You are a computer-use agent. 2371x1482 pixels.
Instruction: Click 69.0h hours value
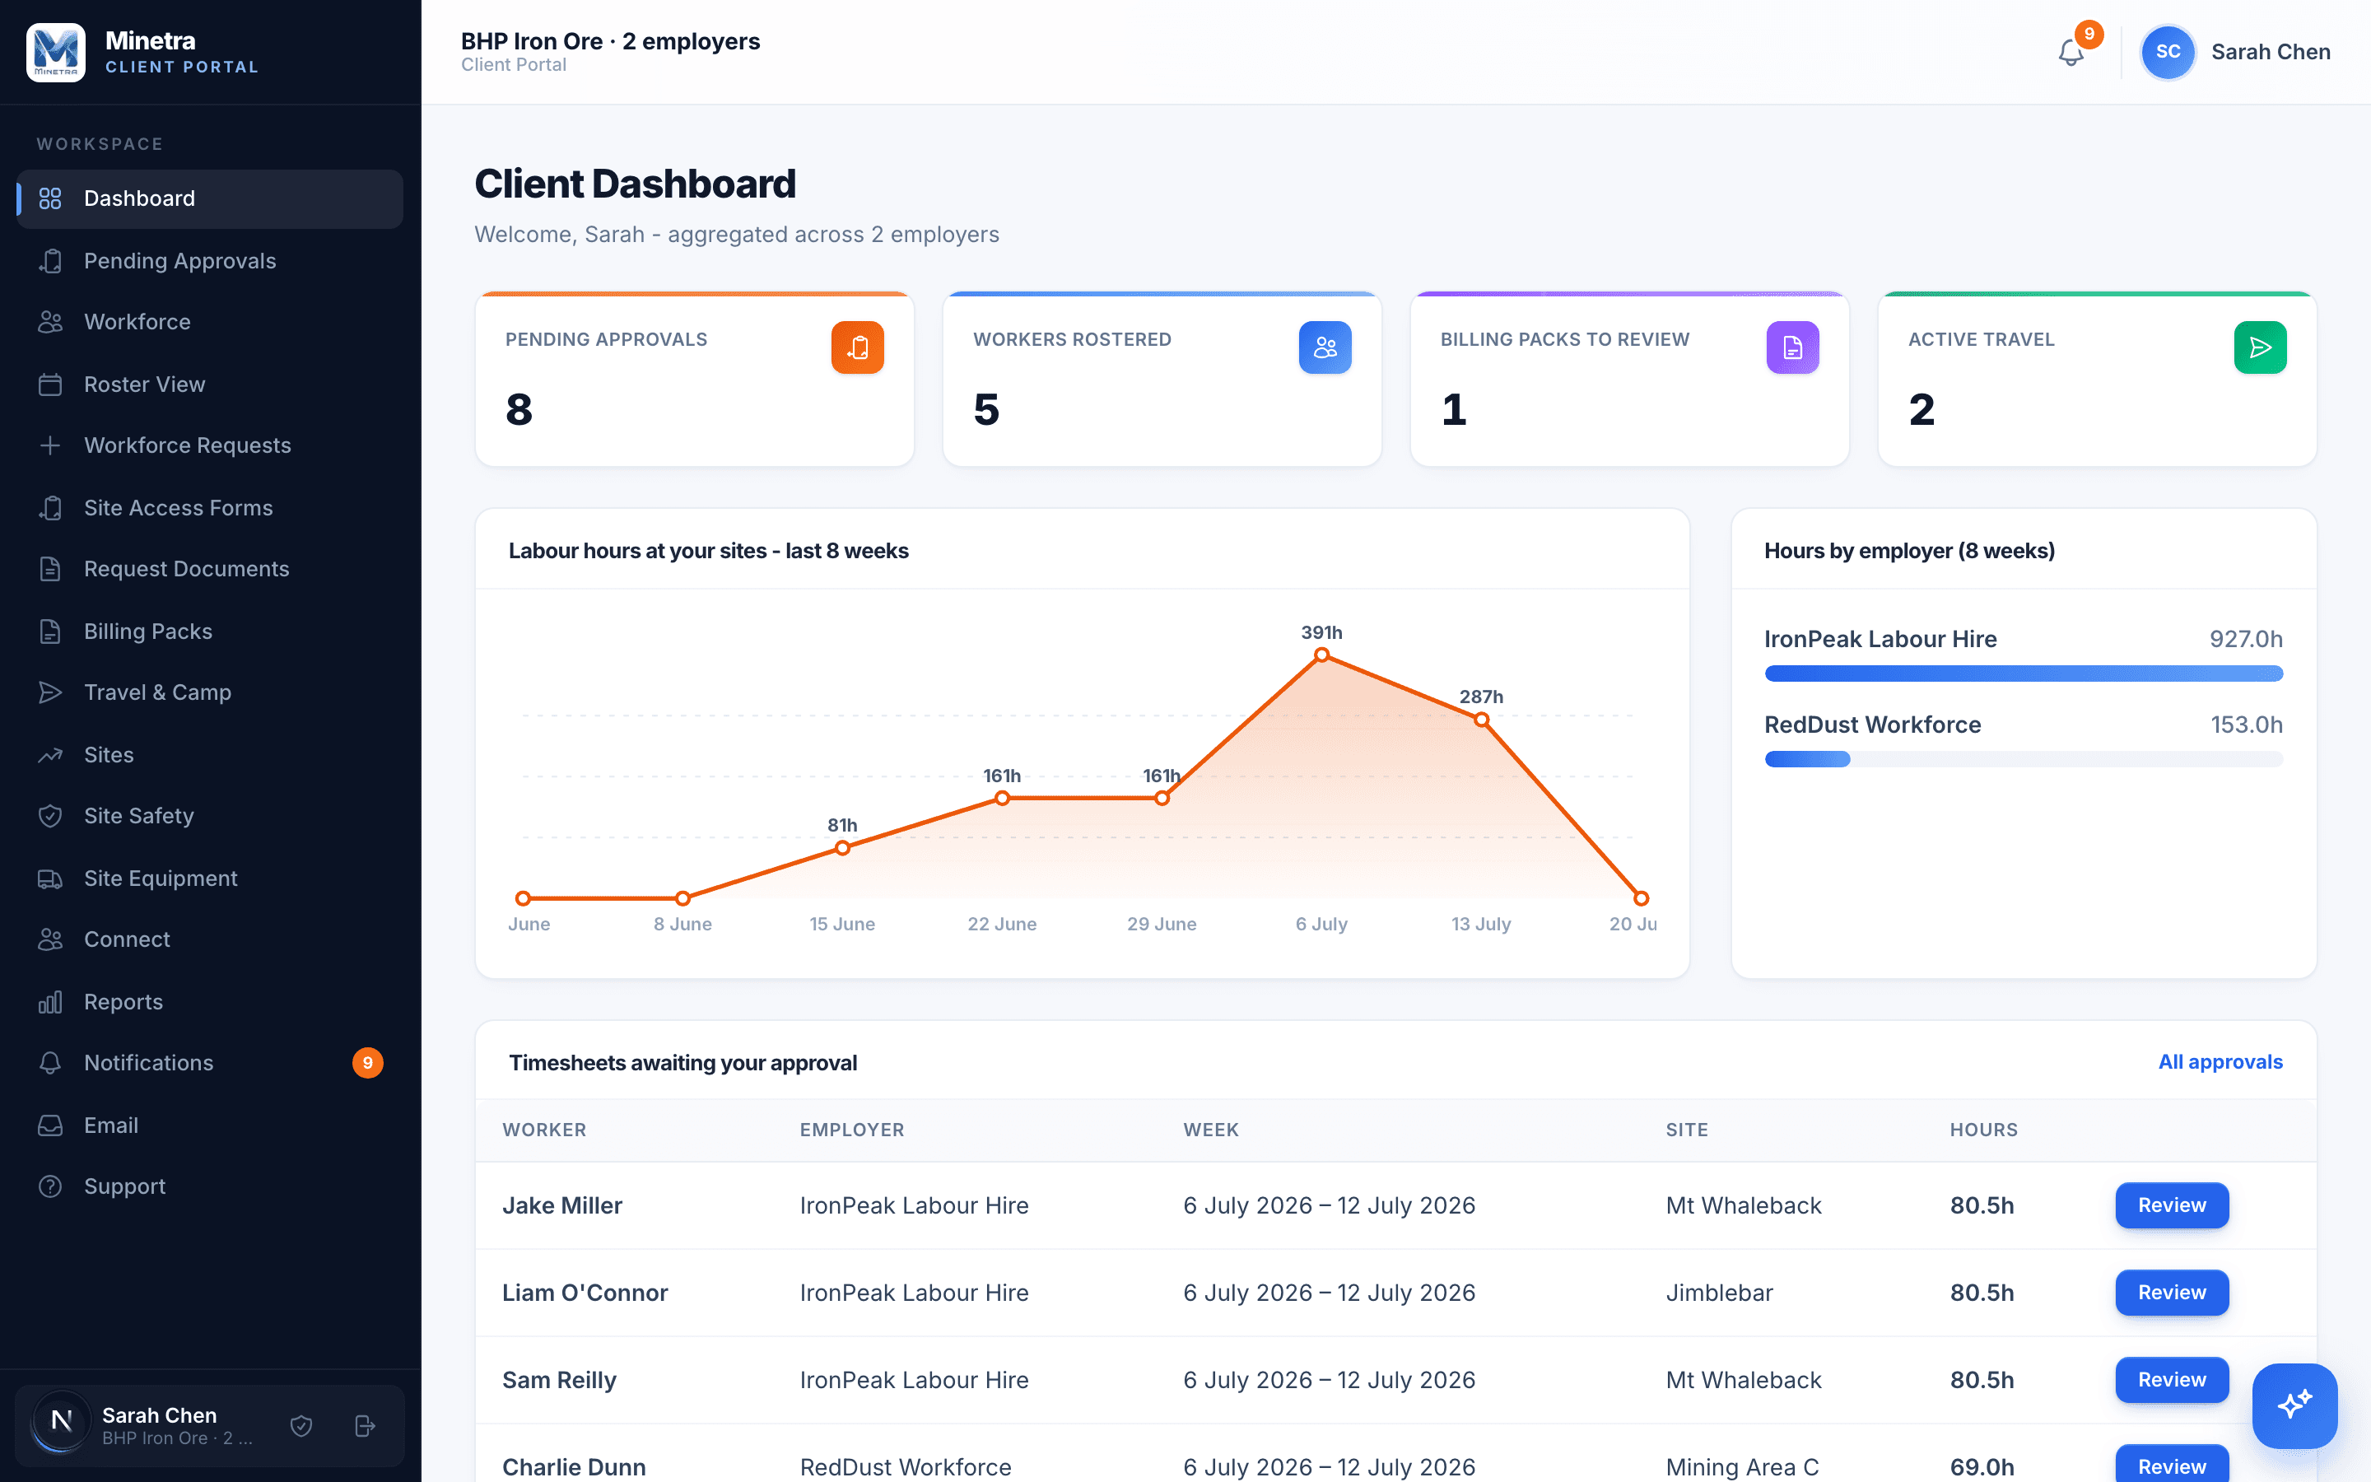tap(1981, 1466)
